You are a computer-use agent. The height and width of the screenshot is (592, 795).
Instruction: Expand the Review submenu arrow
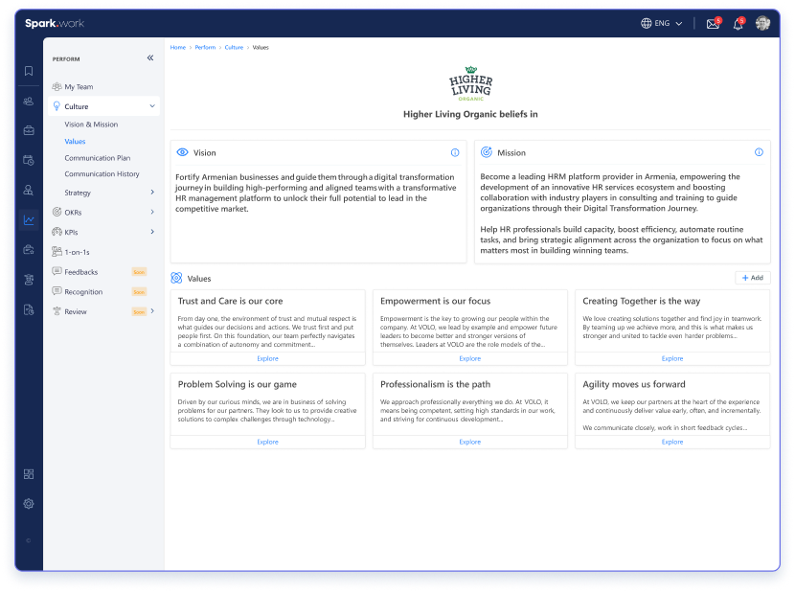[152, 311]
